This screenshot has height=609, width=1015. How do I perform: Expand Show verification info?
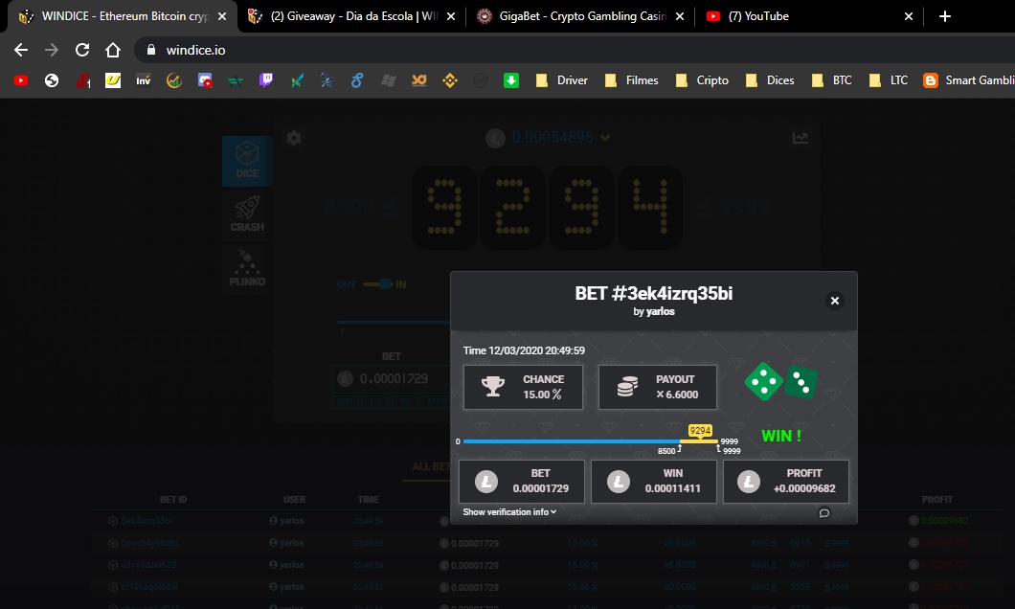(x=509, y=512)
